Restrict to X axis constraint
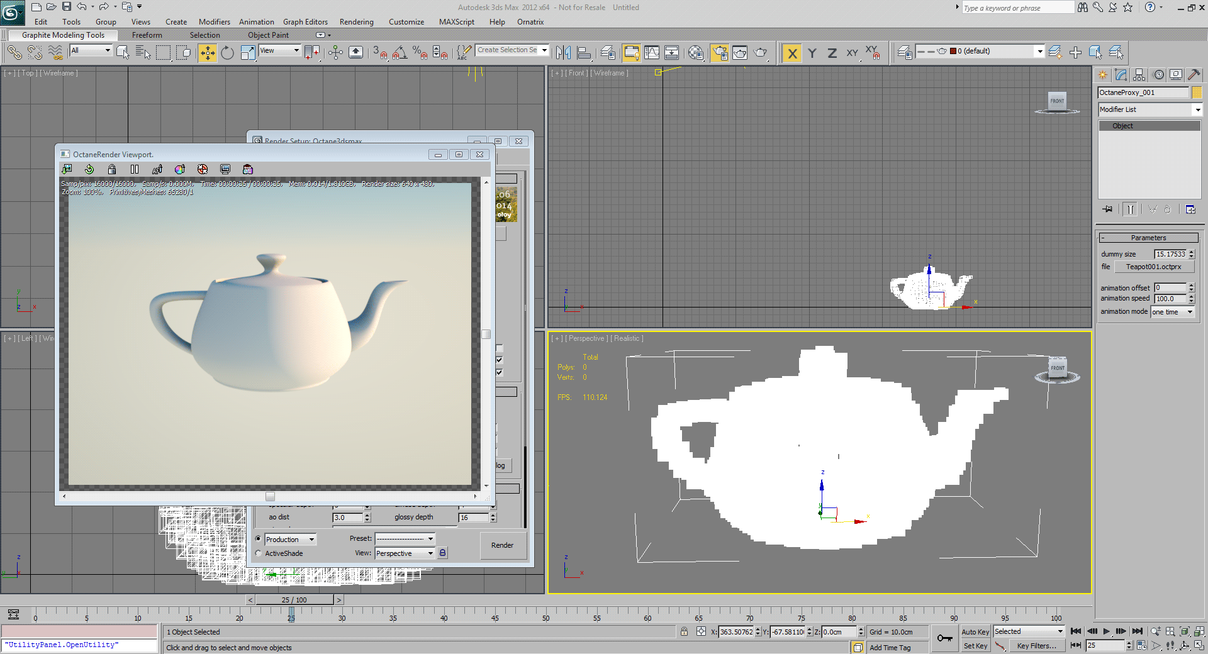This screenshot has height=654, width=1208. coord(792,53)
